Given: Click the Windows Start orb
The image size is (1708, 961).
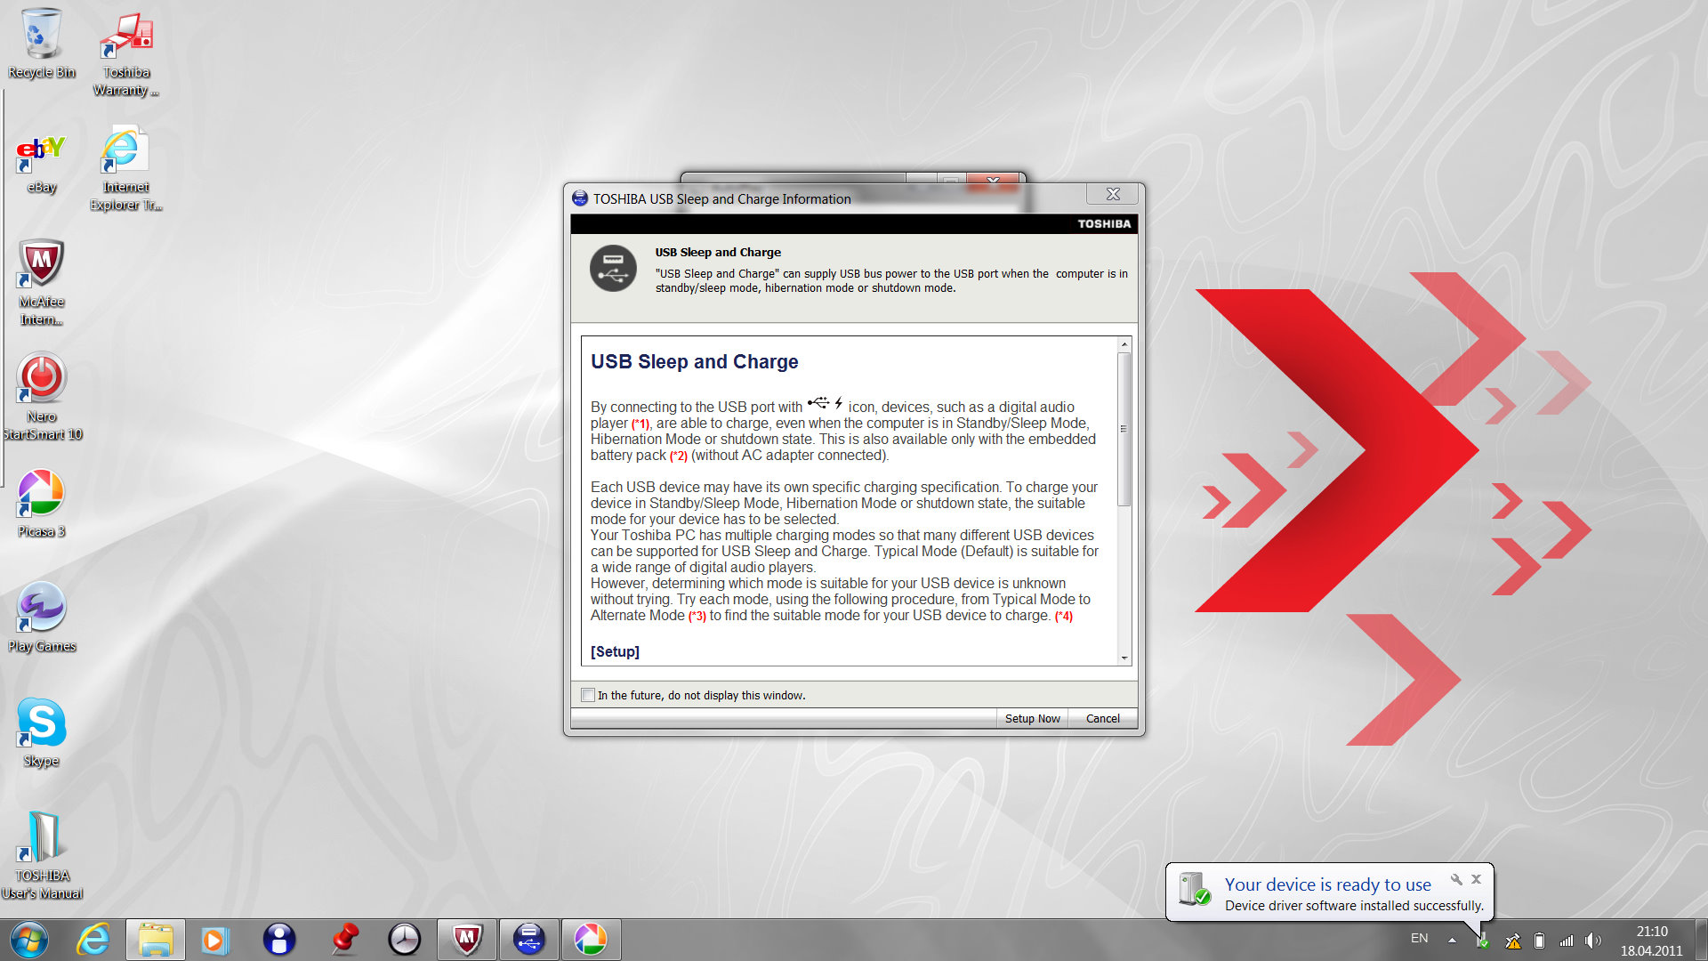Looking at the screenshot, I should tap(28, 940).
